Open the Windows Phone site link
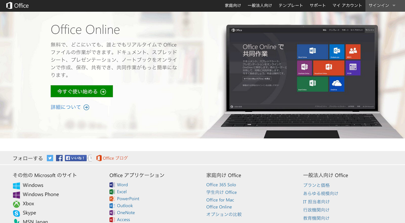Screen dimensions: 405x223 [x=41, y=194]
